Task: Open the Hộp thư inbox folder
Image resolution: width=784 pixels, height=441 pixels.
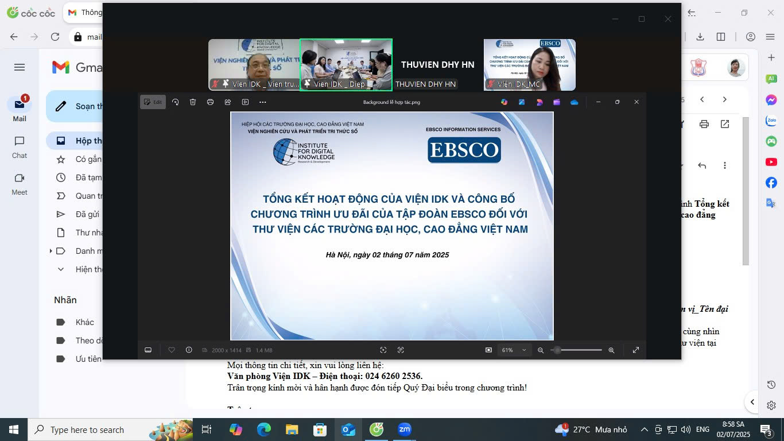Action: [75, 141]
